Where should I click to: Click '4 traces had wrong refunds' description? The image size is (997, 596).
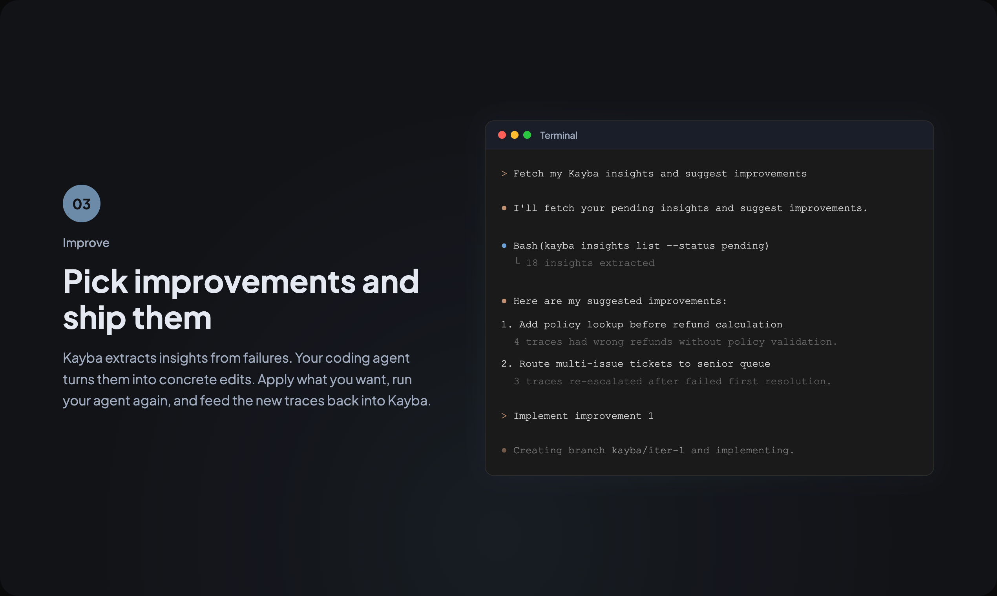[x=675, y=342]
